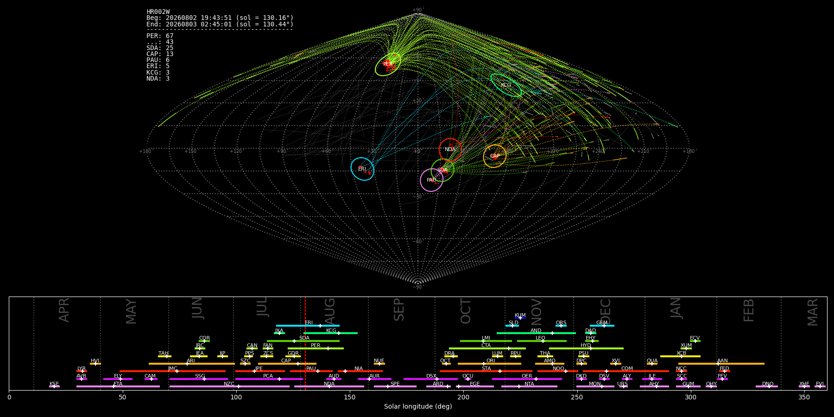Select the PER shower bar in the timeline

[x=316, y=348]
